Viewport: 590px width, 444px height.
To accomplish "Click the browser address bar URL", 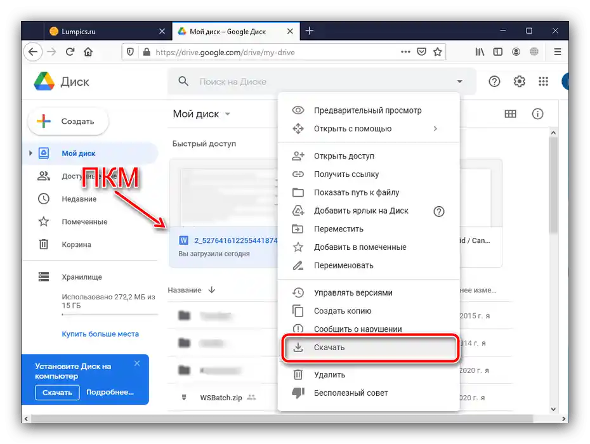I will (x=225, y=52).
